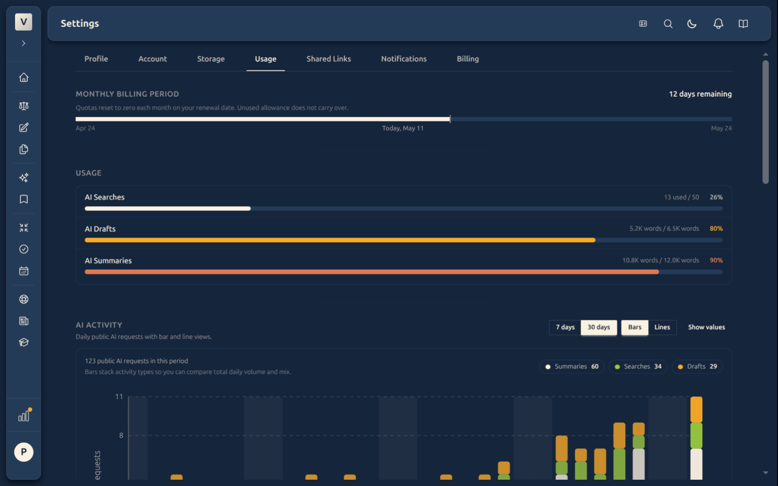Click the 'May 24' end date label
Screen dimensions: 778x486
[x=721, y=128]
